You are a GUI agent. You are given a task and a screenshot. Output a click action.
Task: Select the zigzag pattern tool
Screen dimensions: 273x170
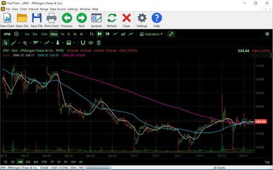[46, 42]
